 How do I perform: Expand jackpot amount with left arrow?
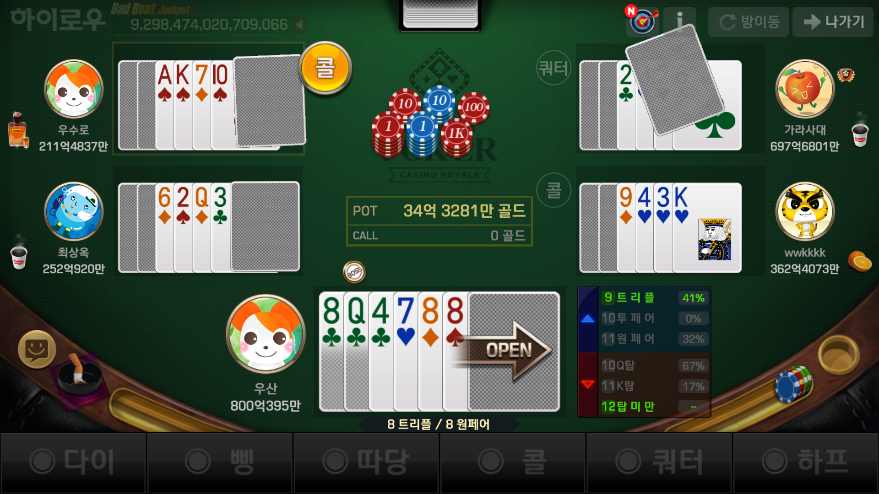(x=299, y=24)
